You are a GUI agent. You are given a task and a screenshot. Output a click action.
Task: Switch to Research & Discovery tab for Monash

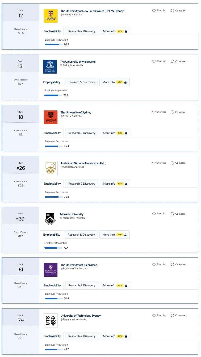coord(81,235)
